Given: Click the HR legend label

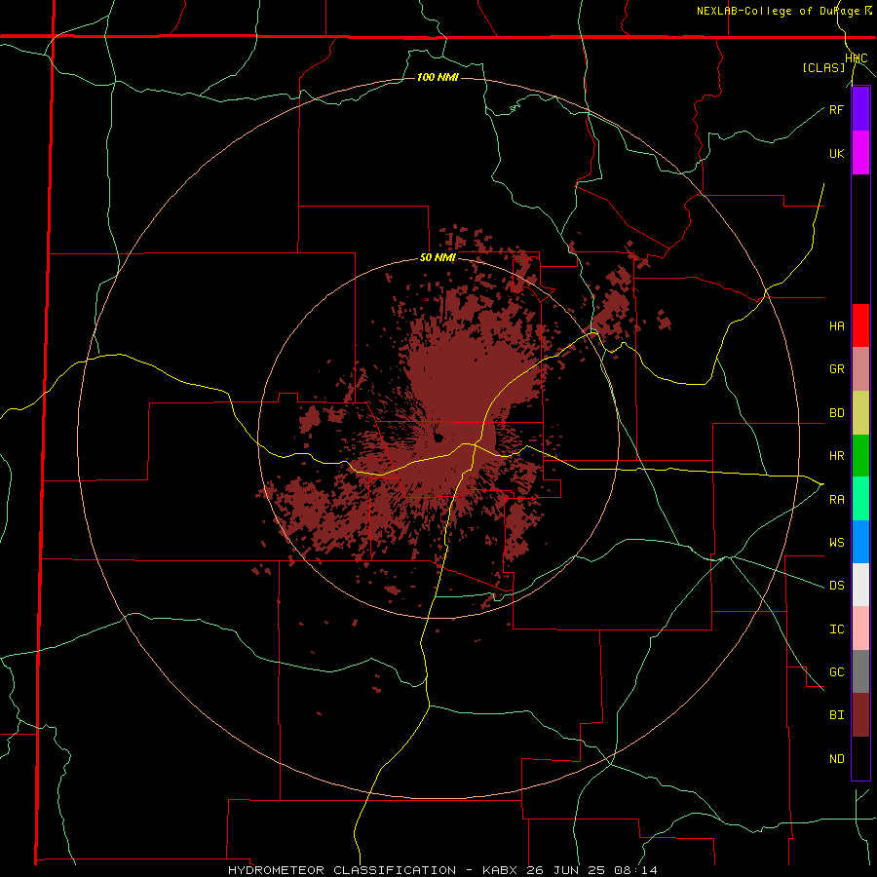Looking at the screenshot, I should 836,456.
